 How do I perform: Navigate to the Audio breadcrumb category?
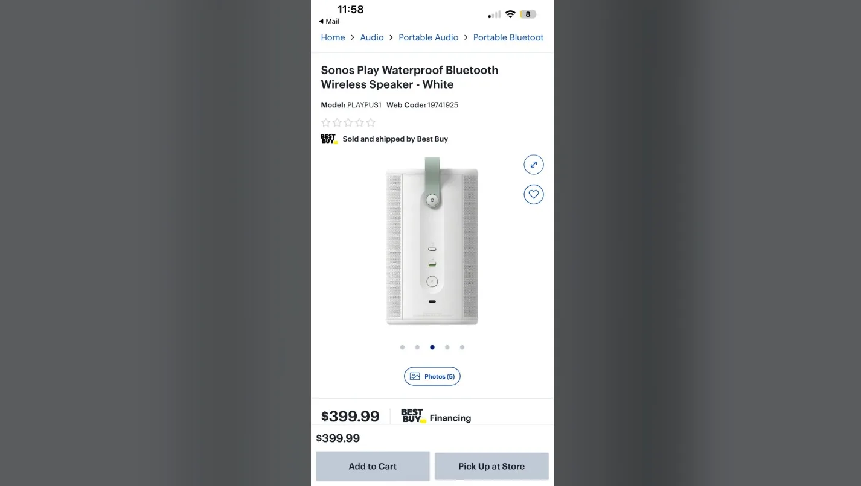coord(372,37)
